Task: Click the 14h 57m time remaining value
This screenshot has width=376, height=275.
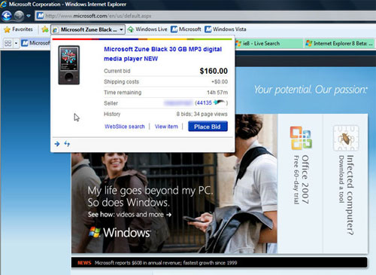Action: click(x=217, y=93)
